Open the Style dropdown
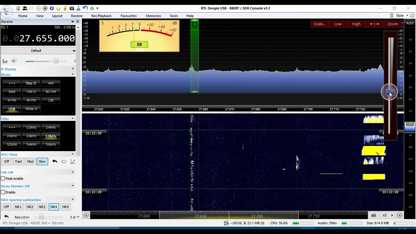This screenshot has width=416, height=234. 402,16
